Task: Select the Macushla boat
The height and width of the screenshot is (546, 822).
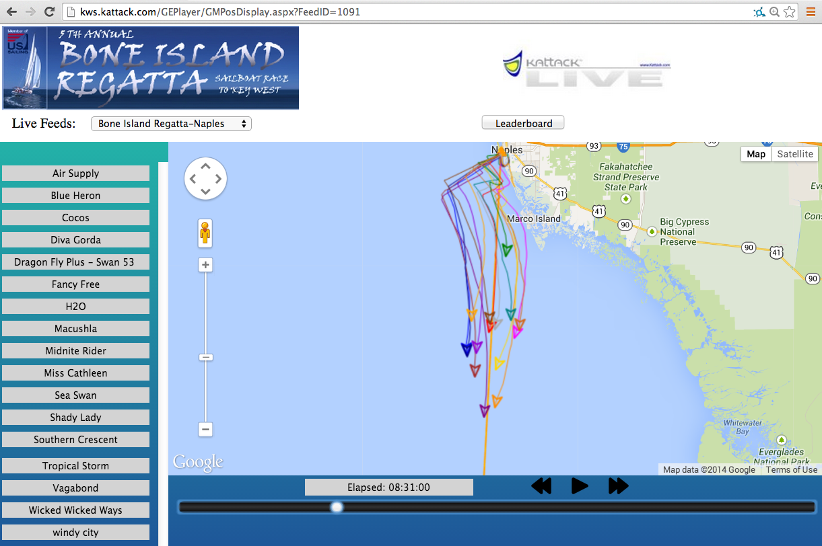Action: [75, 329]
